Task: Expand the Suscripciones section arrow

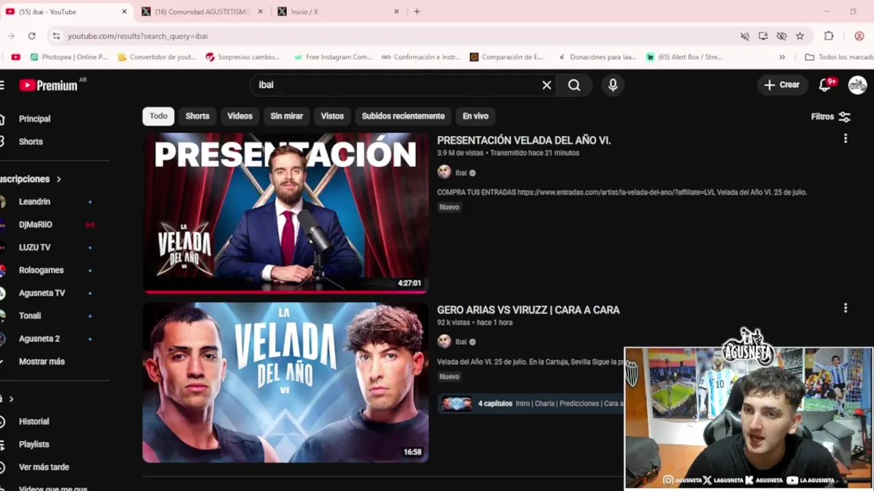Action: [x=59, y=179]
